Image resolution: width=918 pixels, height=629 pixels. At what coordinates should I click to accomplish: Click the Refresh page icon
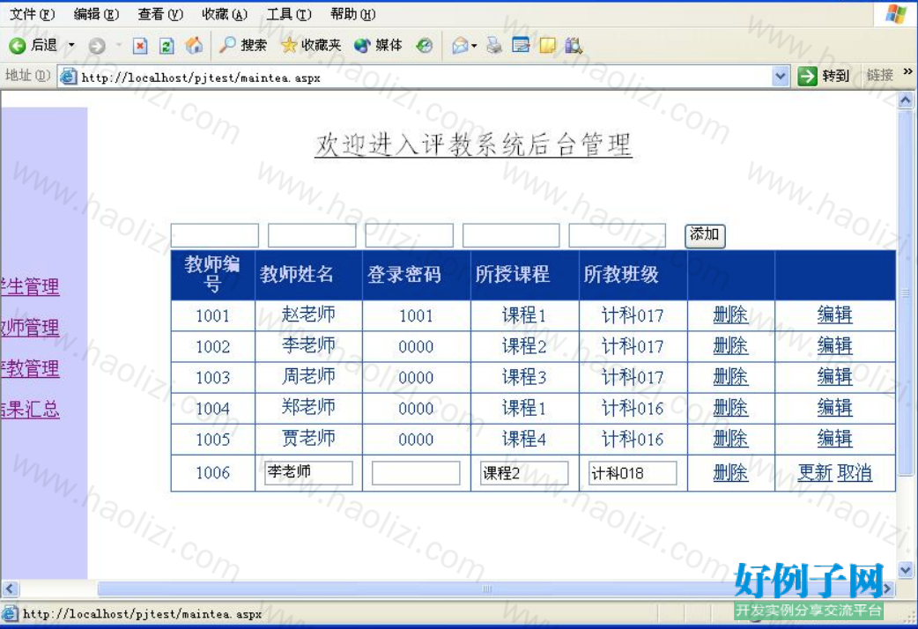click(167, 46)
